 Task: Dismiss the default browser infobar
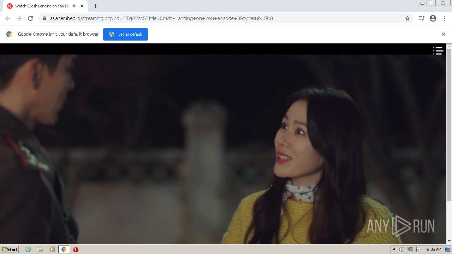(444, 34)
